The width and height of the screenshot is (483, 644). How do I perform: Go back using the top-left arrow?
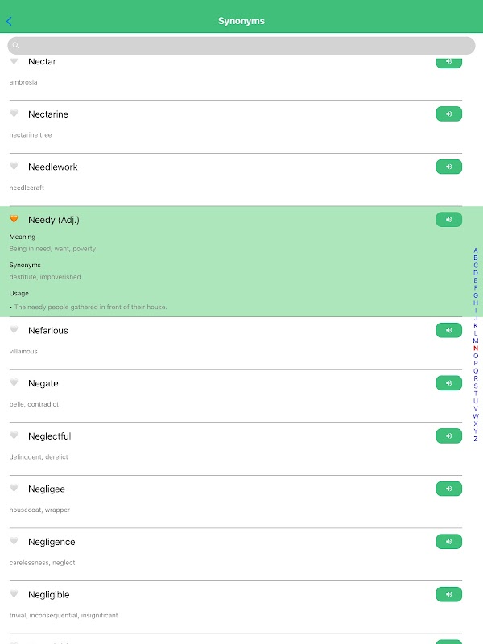click(x=9, y=21)
